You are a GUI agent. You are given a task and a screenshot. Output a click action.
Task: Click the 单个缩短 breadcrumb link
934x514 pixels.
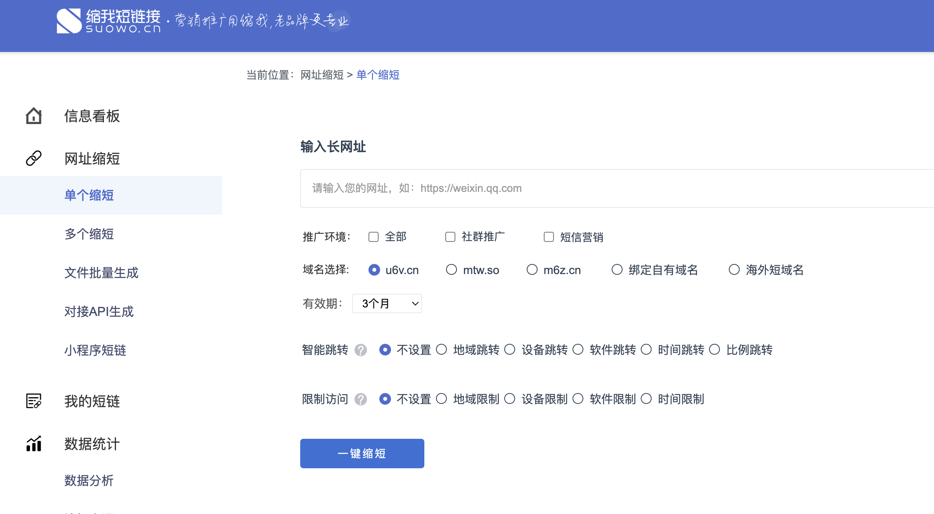tap(378, 75)
